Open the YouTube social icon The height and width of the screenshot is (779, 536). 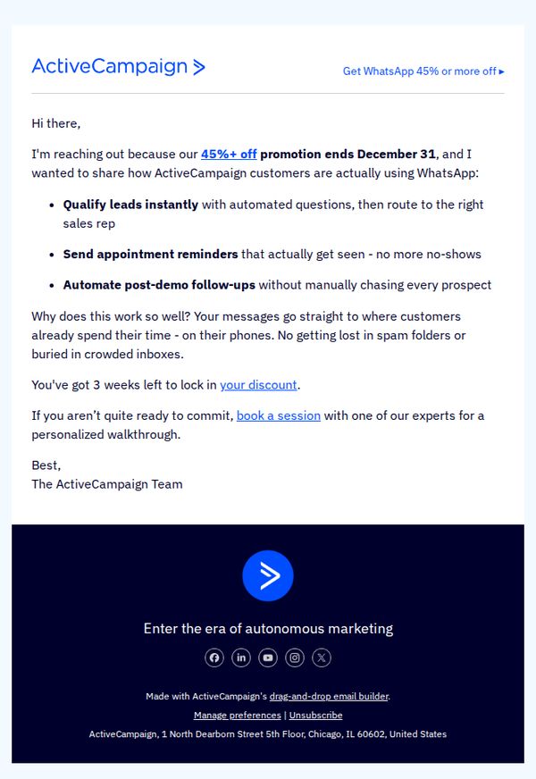(268, 658)
